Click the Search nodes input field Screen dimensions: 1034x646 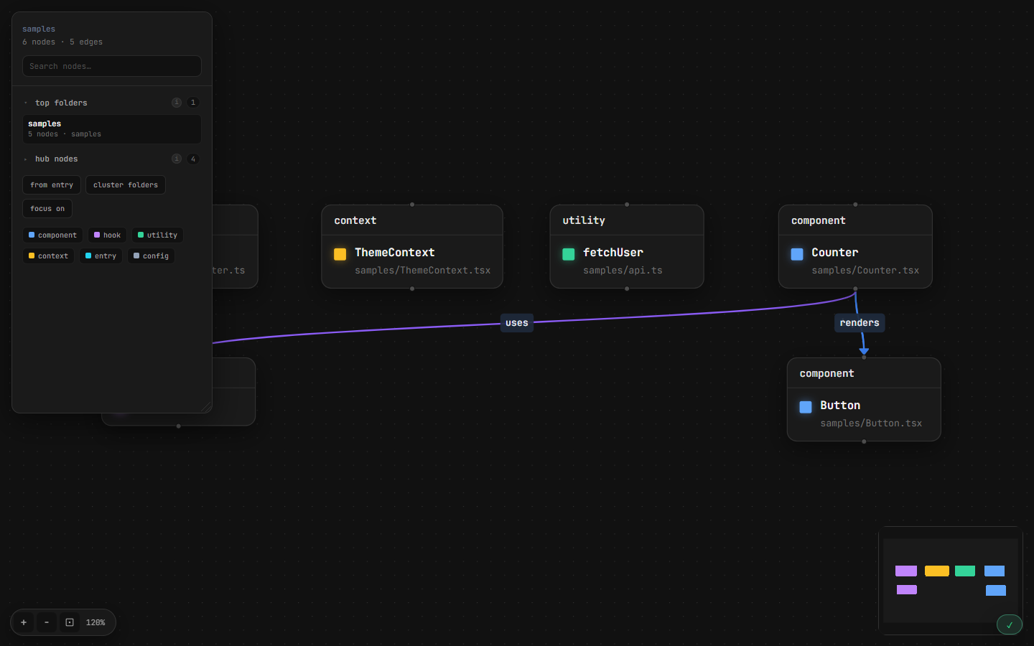[x=112, y=66]
